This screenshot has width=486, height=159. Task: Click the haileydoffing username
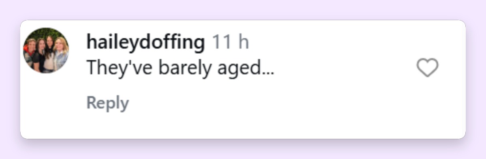[x=146, y=42]
